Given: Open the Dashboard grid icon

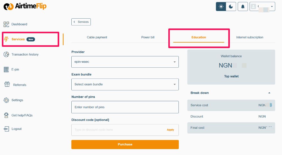Looking at the screenshot, I should tap(6, 24).
